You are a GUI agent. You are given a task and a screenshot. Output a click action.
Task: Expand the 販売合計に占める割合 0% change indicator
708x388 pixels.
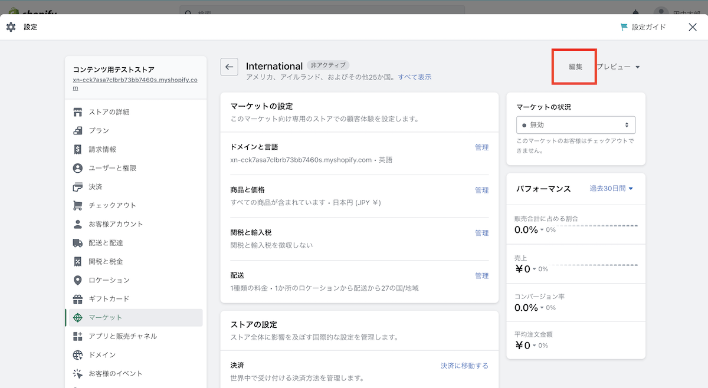click(548, 230)
